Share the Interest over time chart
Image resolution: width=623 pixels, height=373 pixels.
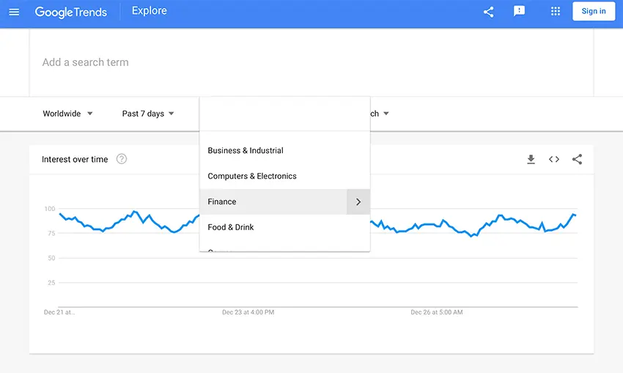[577, 159]
